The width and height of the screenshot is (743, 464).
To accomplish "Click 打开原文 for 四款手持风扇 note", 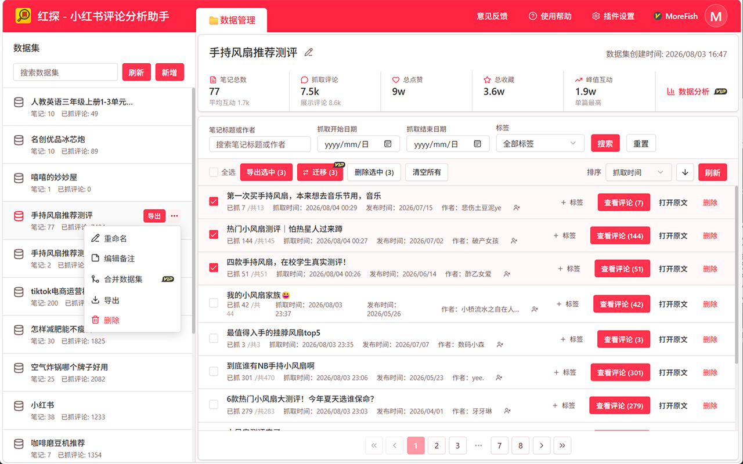I will tap(673, 269).
